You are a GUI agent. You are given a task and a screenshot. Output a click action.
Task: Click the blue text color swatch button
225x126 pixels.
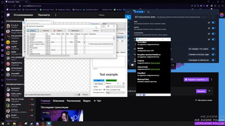click(99, 80)
